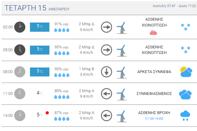Click the partly cloudy sun icon at 08:00
197x131 pixels.
[185, 72]
